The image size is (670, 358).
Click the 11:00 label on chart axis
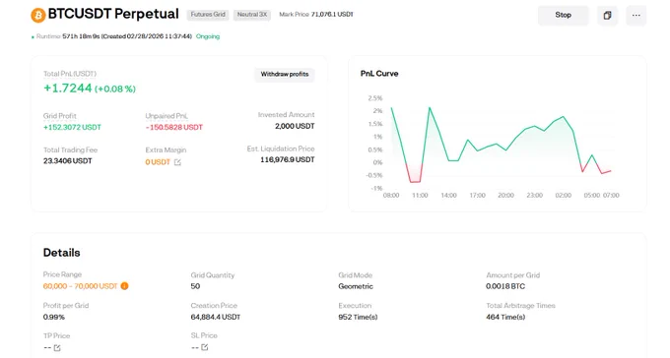coord(420,195)
